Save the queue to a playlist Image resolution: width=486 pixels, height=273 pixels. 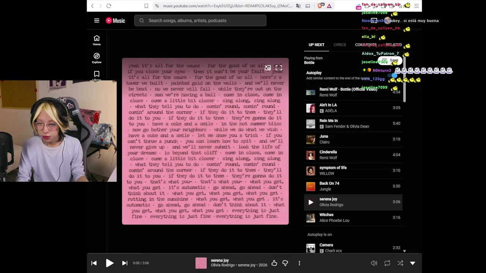pyautogui.click(x=390, y=60)
